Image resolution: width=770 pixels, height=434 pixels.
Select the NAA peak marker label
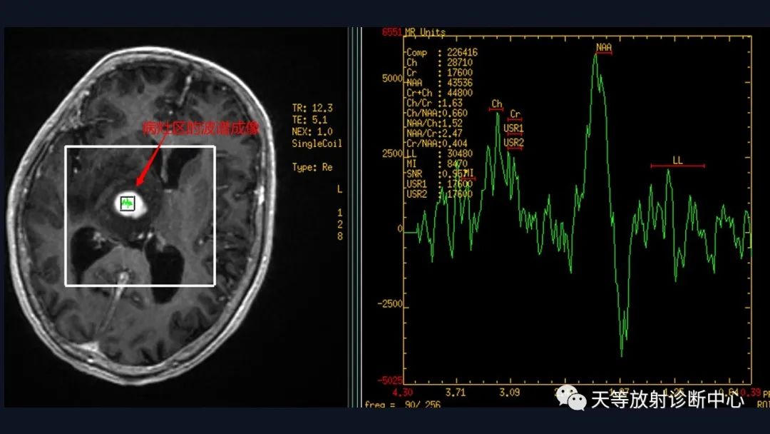(604, 48)
